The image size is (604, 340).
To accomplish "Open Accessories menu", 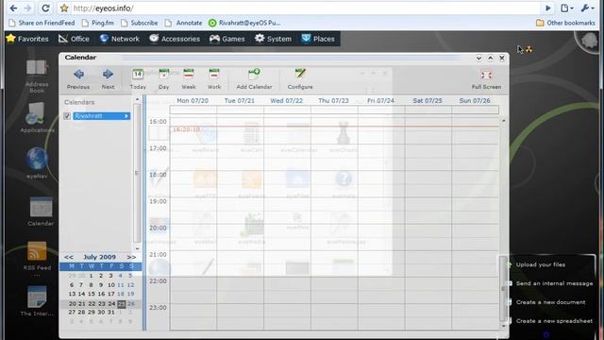I will coord(175,39).
